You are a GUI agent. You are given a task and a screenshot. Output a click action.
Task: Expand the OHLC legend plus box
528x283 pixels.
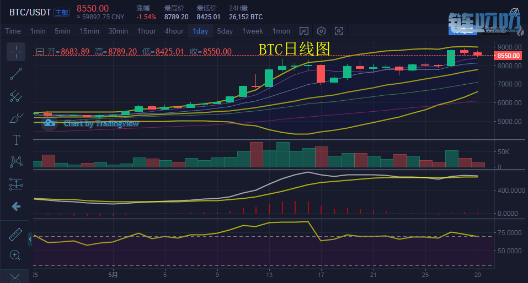pos(40,51)
